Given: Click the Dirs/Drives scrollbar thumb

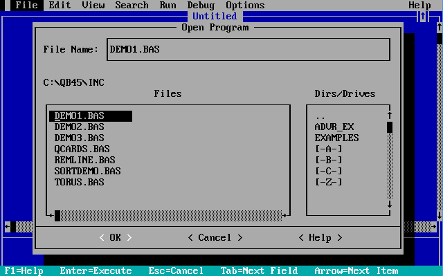Looking at the screenshot, I should click(x=390, y=127).
